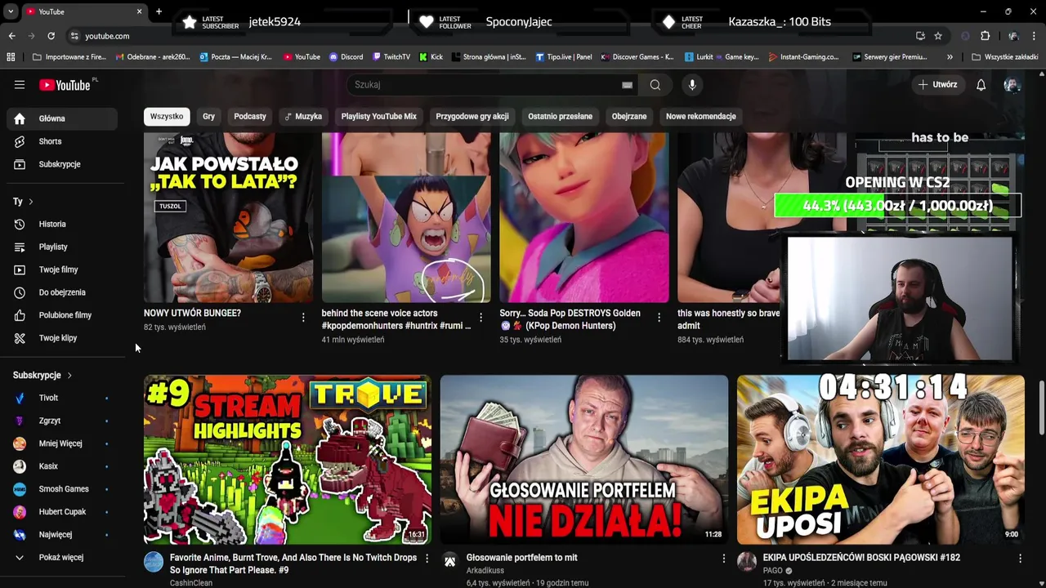Image resolution: width=1046 pixels, height=588 pixels.
Task: Select the Wszystko filter chip
Action: click(x=167, y=117)
